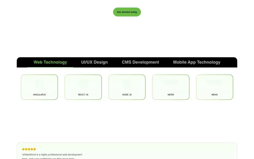Open the MEAN stack card
Image resolution: width=254 pixels, height=159 pixels.
(215, 87)
